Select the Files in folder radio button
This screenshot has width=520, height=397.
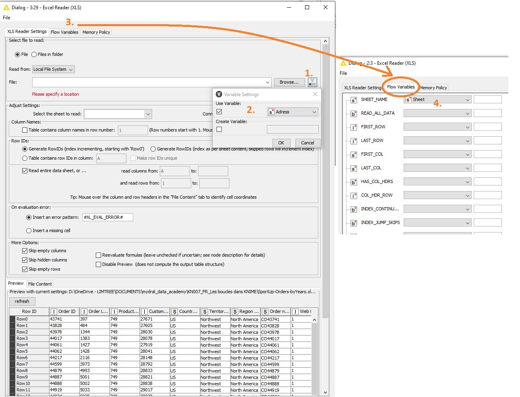coord(34,54)
